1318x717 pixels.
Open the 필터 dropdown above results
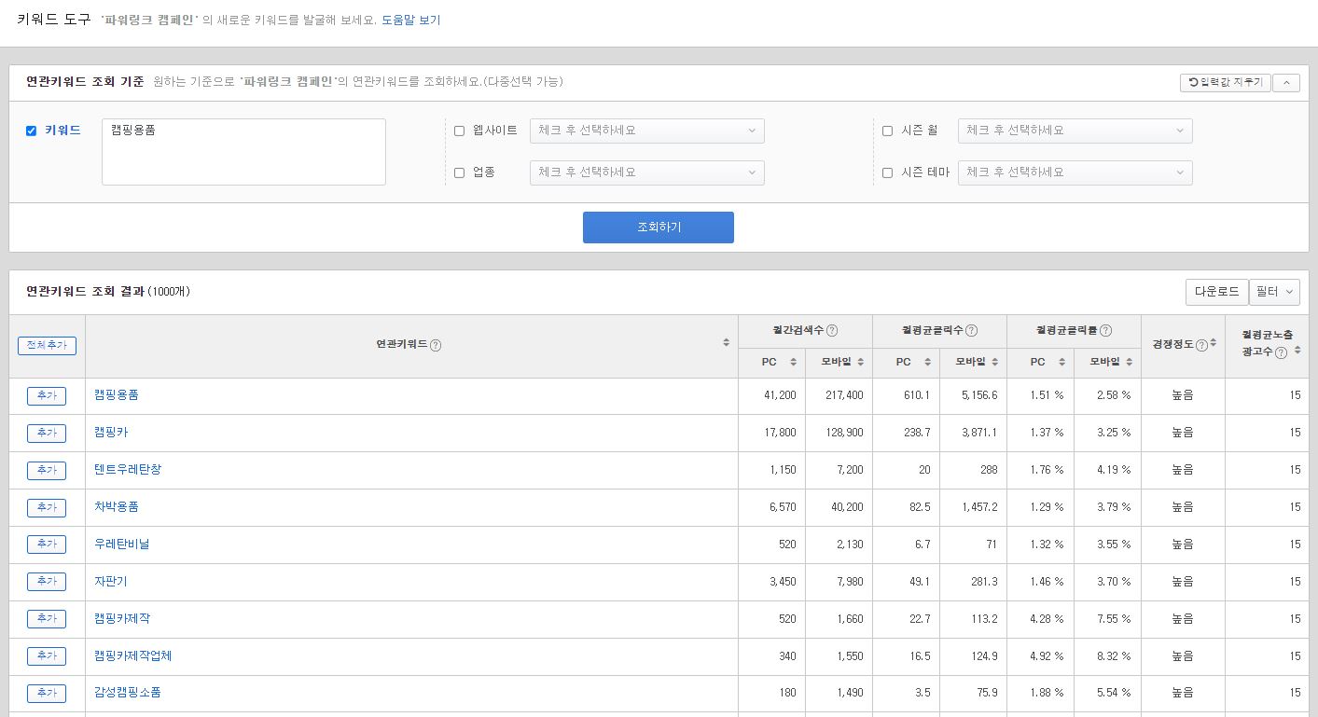(x=1274, y=291)
